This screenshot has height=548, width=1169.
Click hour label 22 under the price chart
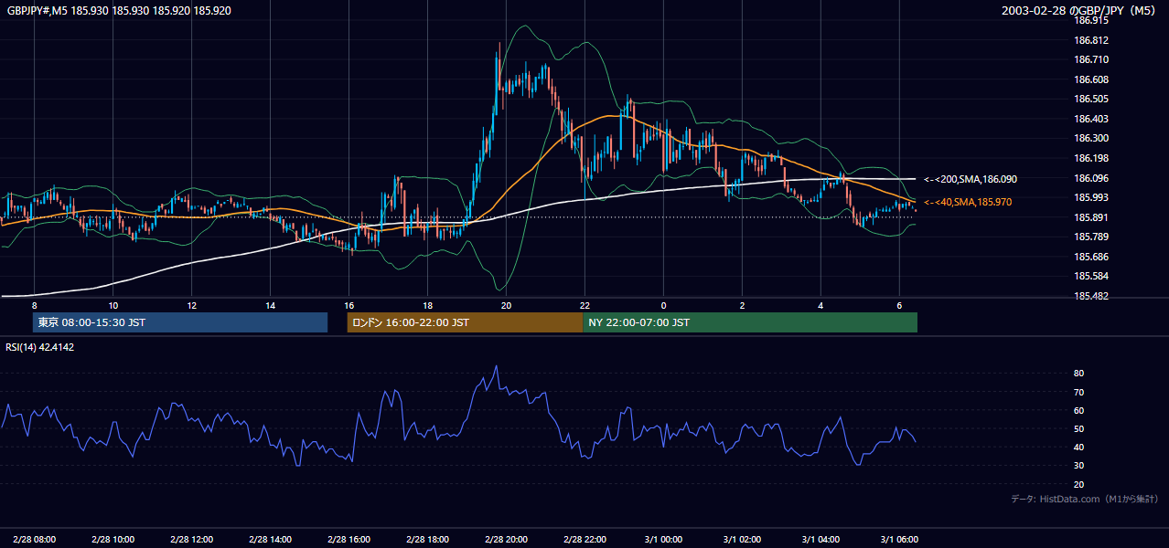tap(584, 305)
